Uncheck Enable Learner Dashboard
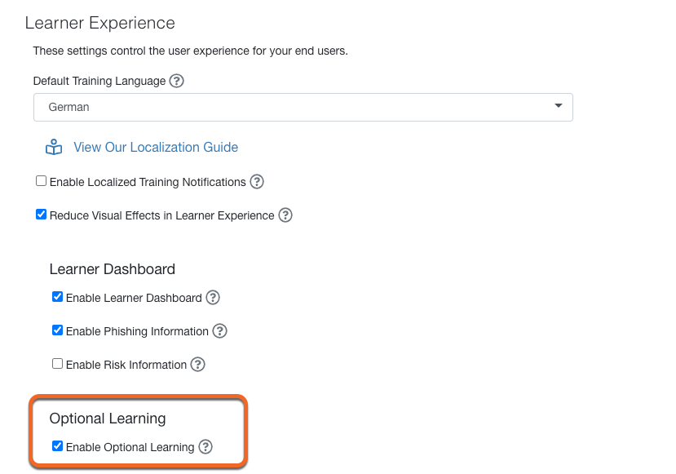Viewport: 676px width, 474px height. click(57, 296)
